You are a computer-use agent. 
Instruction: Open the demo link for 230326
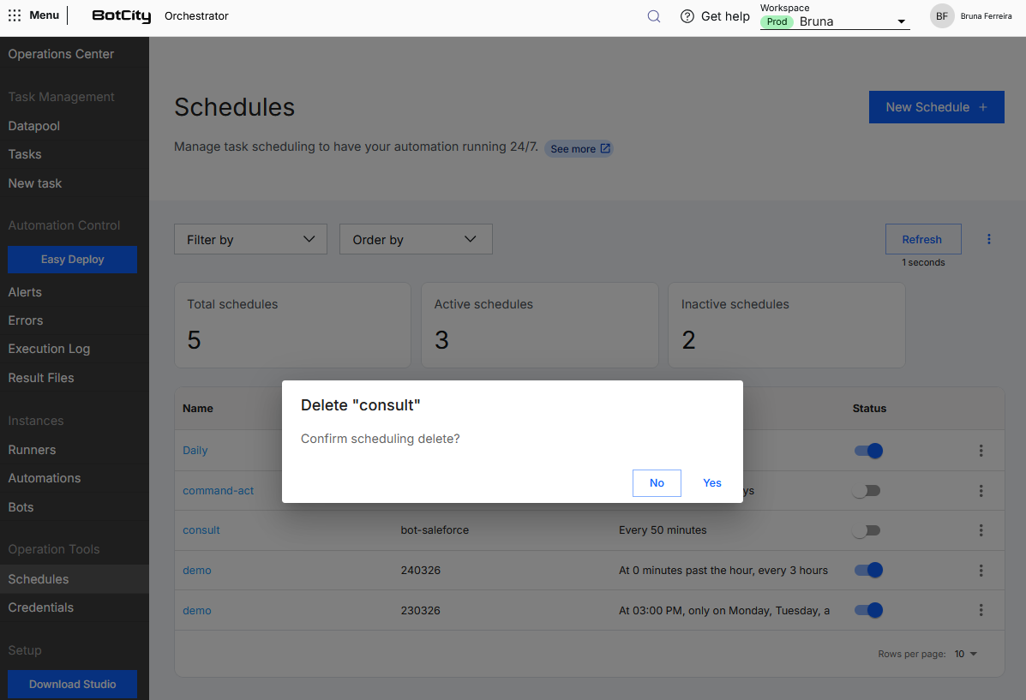coord(197,610)
